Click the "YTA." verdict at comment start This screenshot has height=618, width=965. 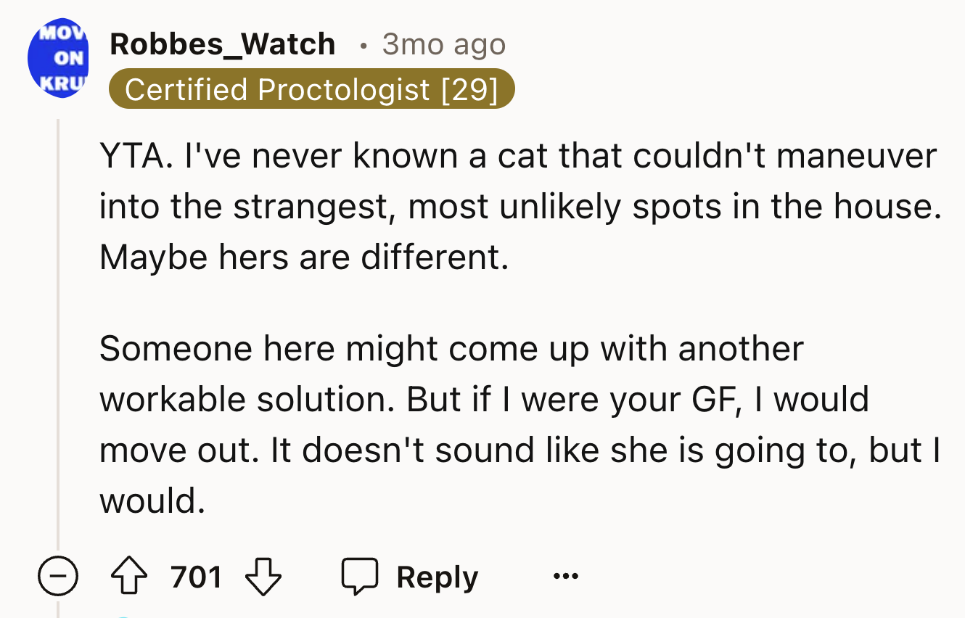coord(130,156)
